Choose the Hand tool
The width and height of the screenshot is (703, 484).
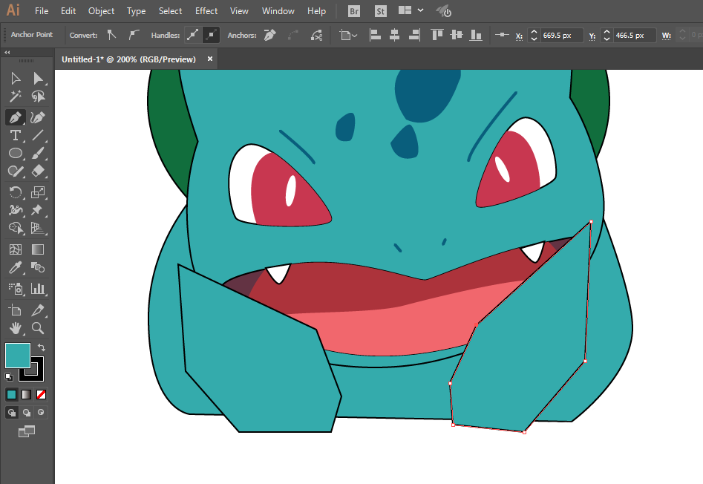(15, 327)
